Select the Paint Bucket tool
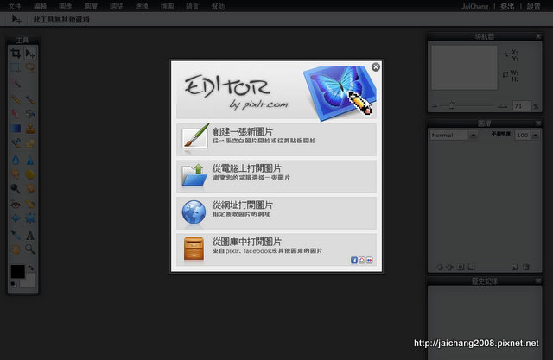Screen dimensions: 553x360 (30, 113)
